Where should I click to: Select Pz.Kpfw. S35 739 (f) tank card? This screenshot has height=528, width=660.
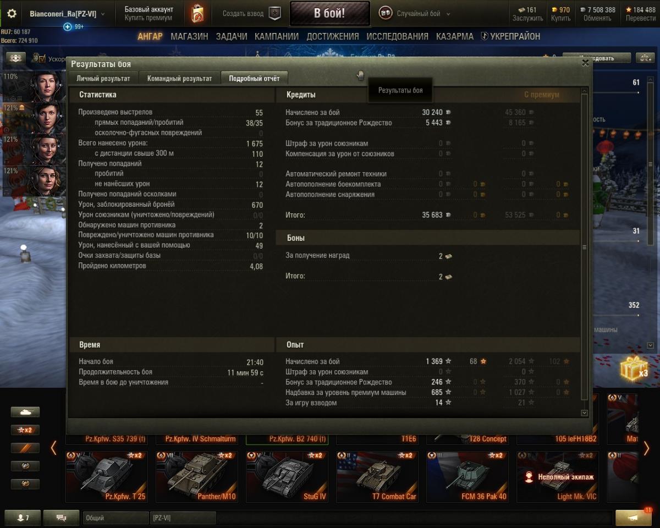click(106, 439)
